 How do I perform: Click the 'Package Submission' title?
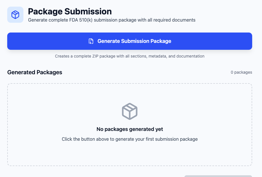pyautogui.click(x=69, y=12)
